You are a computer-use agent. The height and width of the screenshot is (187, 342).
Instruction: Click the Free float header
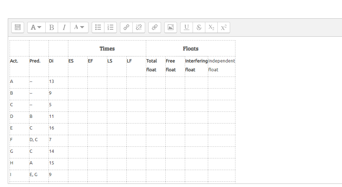click(175, 67)
